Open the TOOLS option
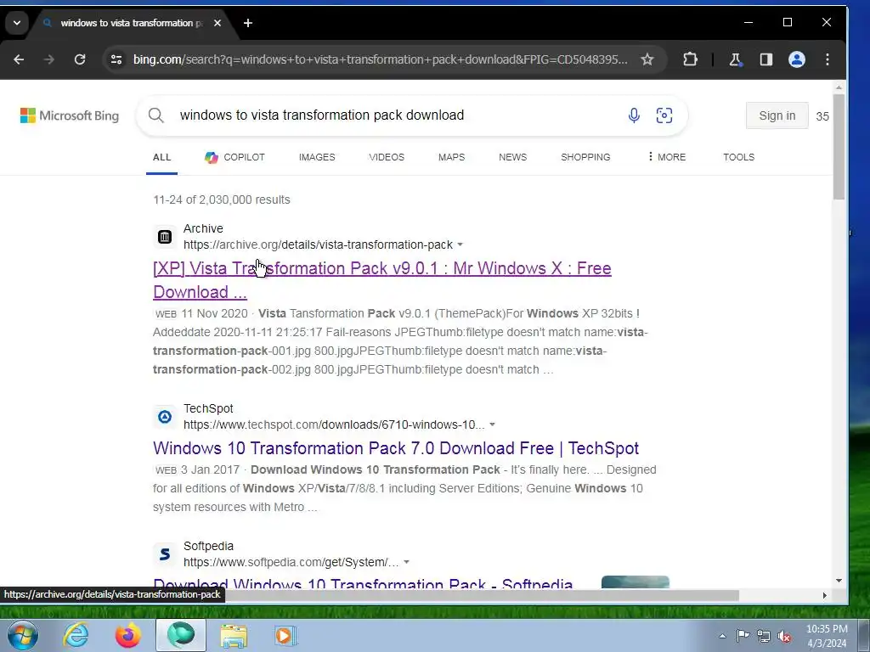The width and height of the screenshot is (870, 652). (738, 157)
